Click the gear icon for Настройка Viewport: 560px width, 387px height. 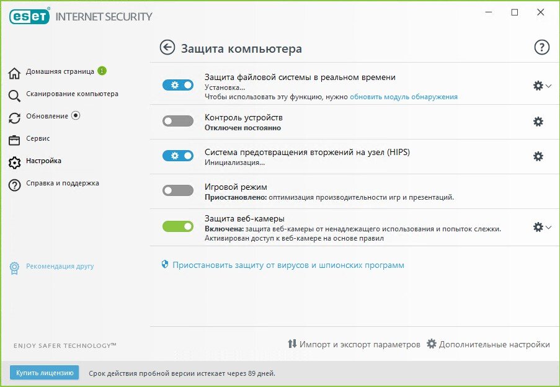(14, 162)
